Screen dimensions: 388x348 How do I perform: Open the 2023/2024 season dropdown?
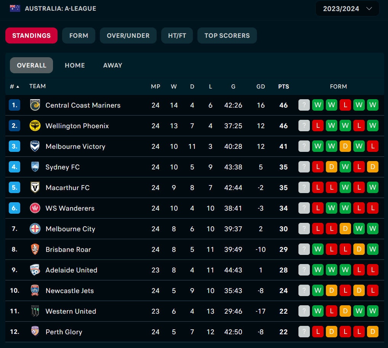[x=347, y=9]
